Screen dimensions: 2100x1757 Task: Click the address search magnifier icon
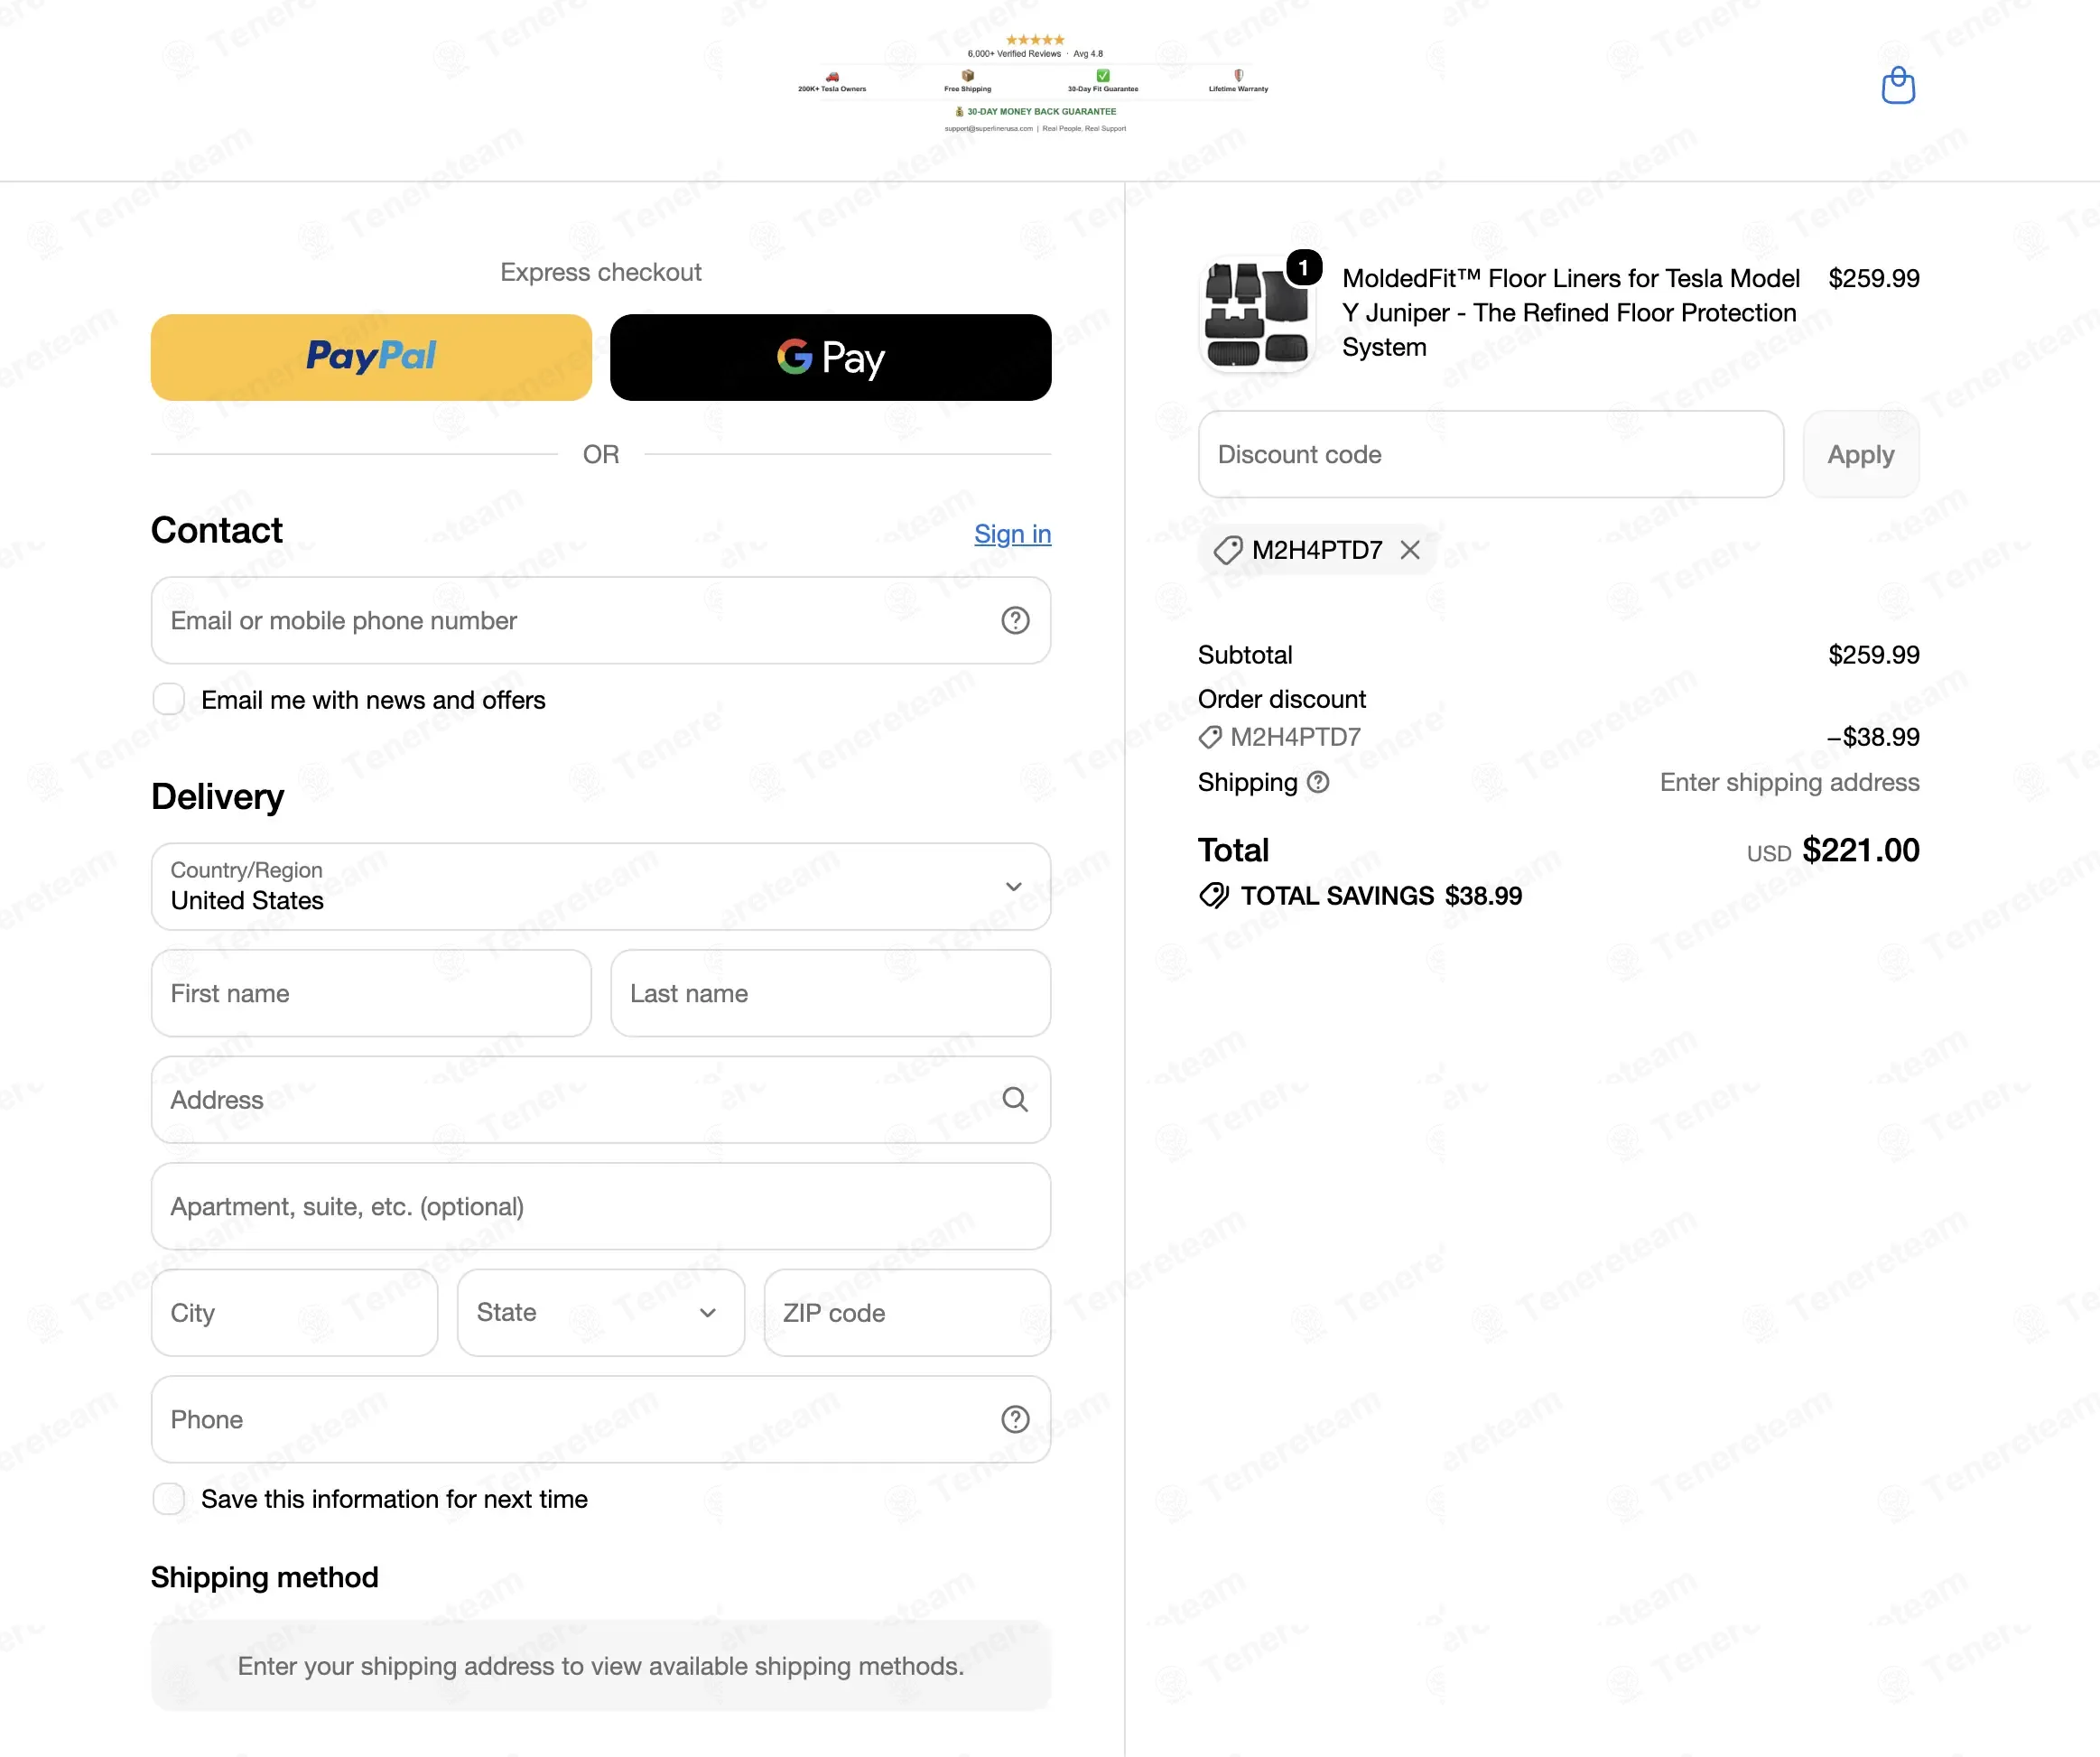pyautogui.click(x=1015, y=1099)
